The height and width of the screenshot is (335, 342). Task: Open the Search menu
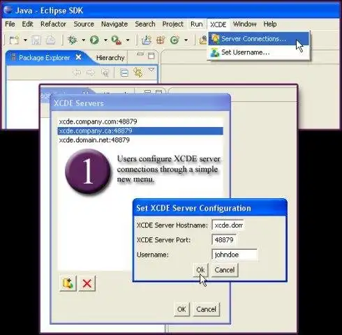[145, 24]
